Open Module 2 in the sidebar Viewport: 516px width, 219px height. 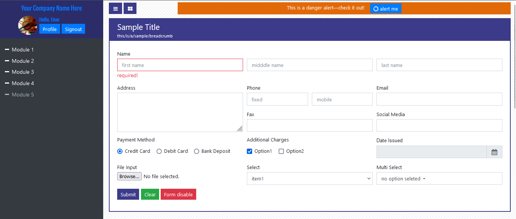pos(23,61)
